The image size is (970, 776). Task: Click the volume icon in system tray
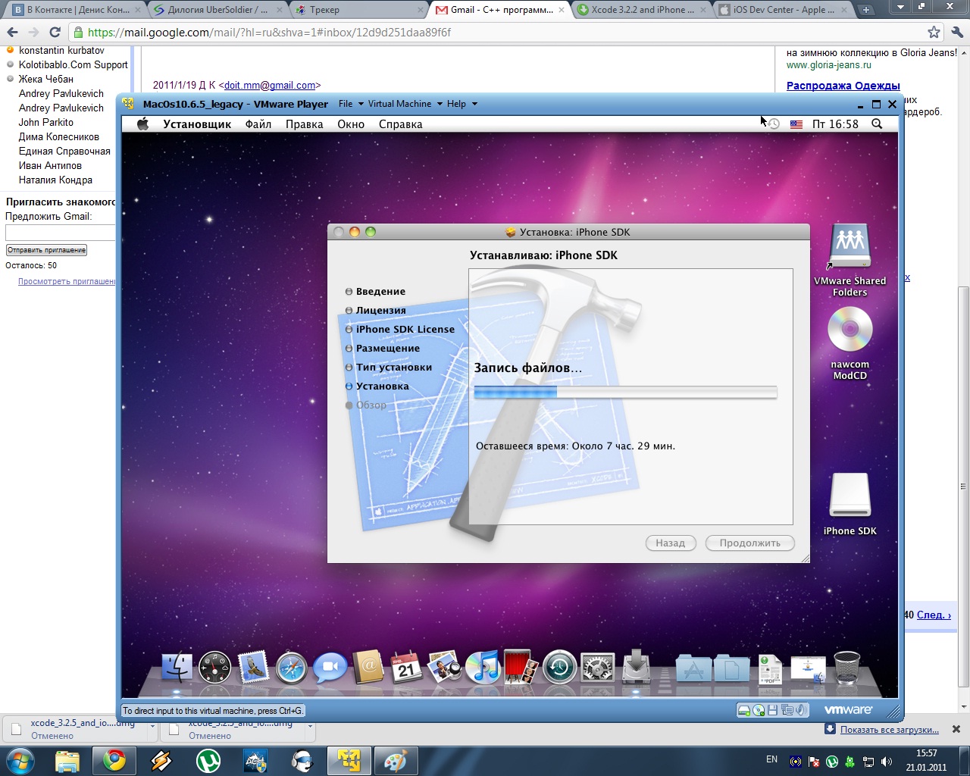coord(887,762)
